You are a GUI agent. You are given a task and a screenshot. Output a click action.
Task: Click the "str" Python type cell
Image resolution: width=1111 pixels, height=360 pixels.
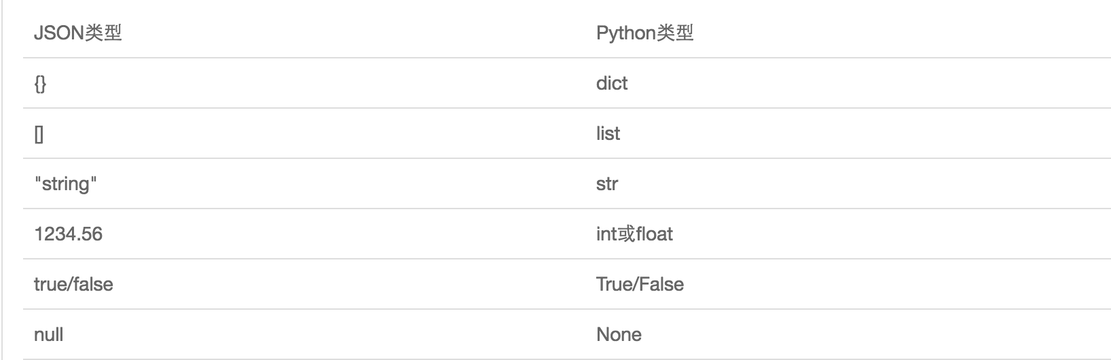pyautogui.click(x=606, y=183)
